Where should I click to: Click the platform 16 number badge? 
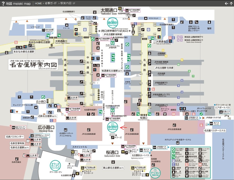click(x=178, y=37)
